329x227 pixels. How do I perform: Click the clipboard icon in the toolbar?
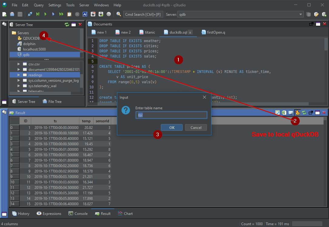[x=69, y=14]
